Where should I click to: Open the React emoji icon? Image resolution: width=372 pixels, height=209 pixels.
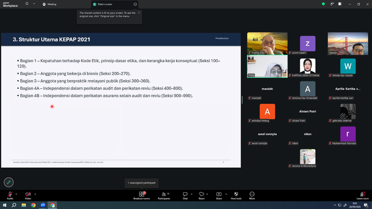click(x=202, y=194)
